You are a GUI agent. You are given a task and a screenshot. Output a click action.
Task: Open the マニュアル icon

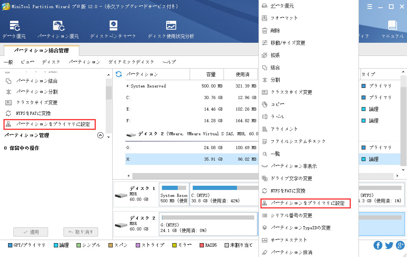(392, 26)
